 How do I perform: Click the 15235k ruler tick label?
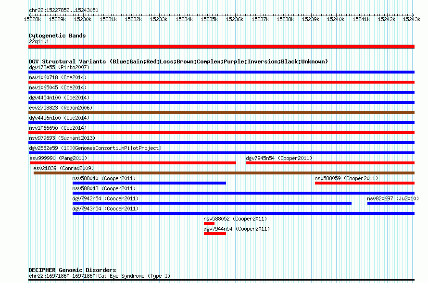(209, 20)
